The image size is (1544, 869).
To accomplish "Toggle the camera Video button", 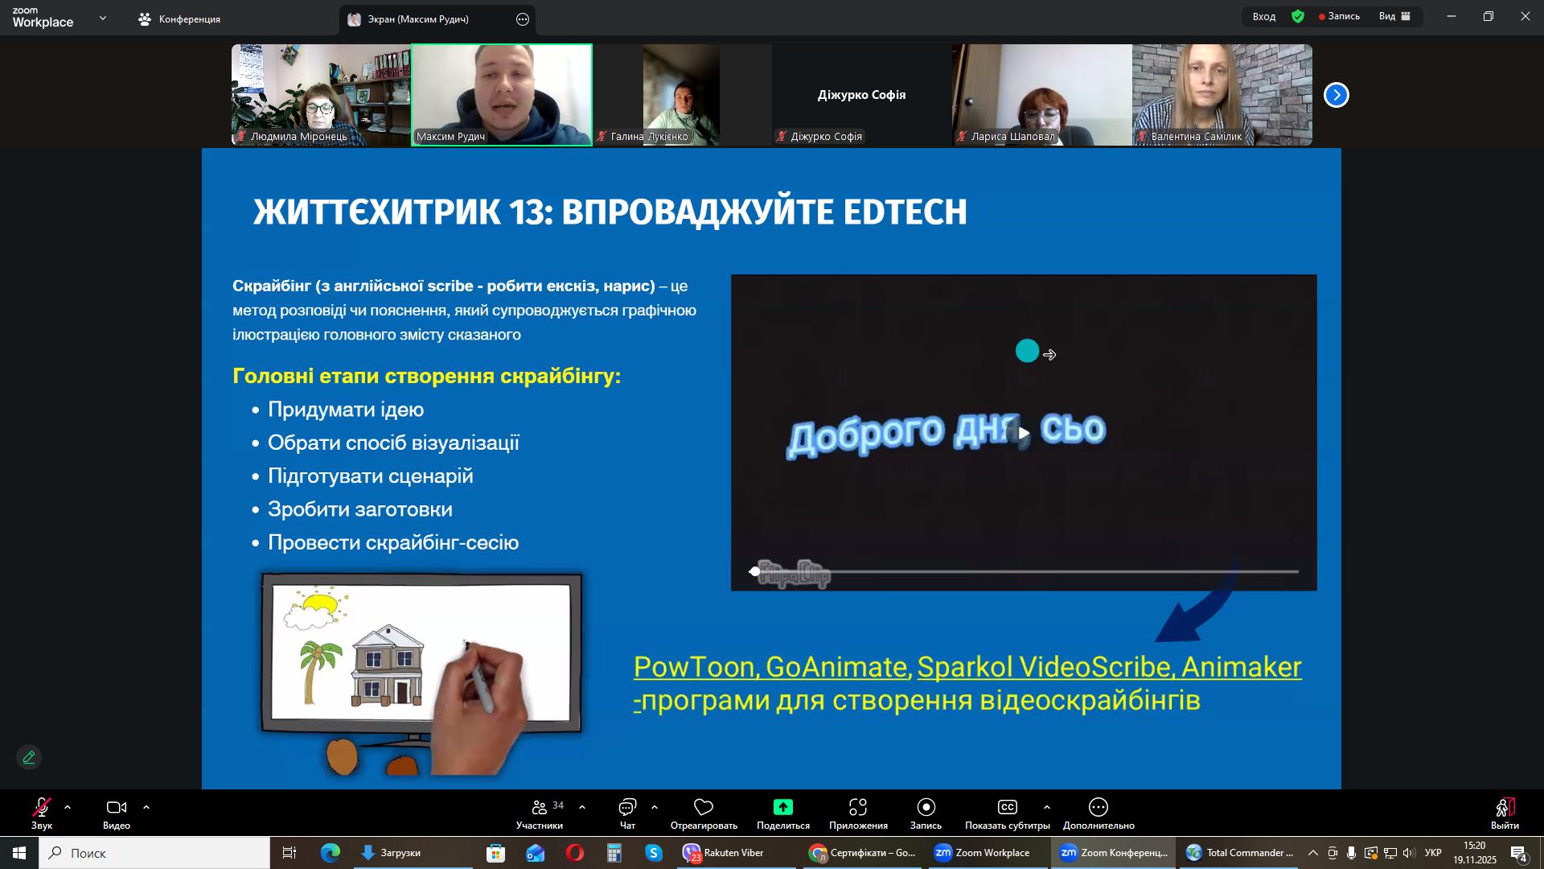I will click(117, 807).
